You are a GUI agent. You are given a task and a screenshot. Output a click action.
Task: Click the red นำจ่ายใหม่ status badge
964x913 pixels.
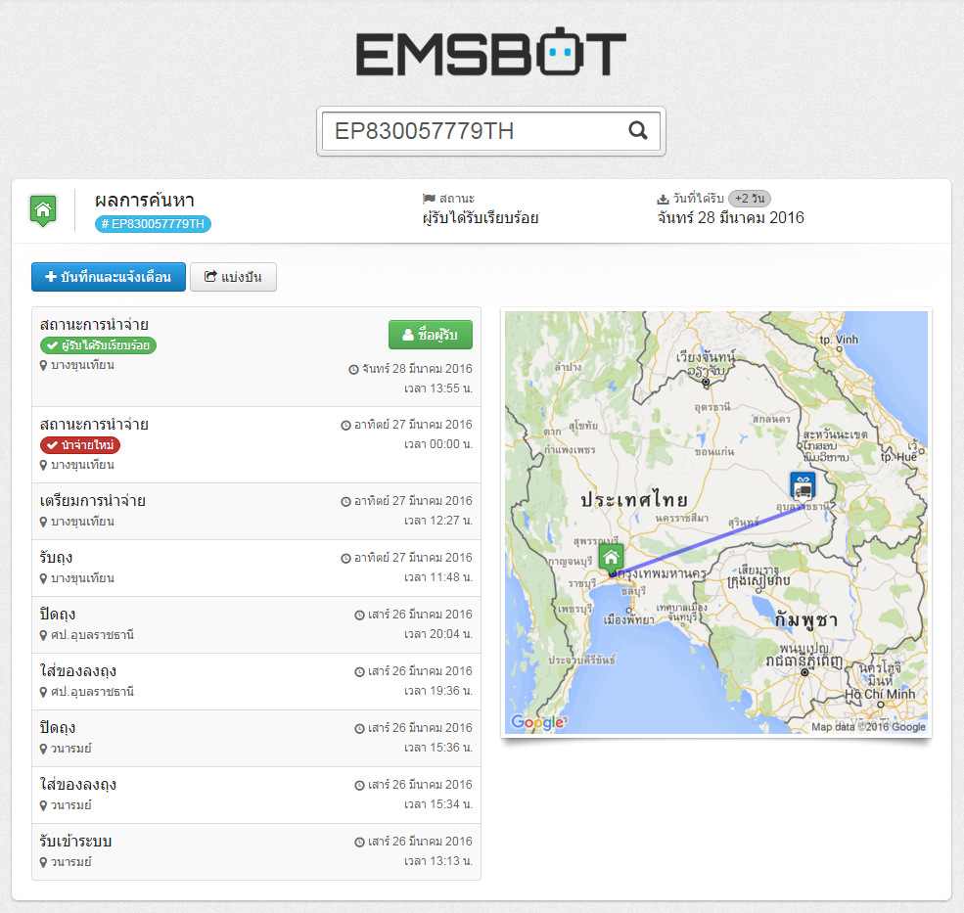coord(80,445)
